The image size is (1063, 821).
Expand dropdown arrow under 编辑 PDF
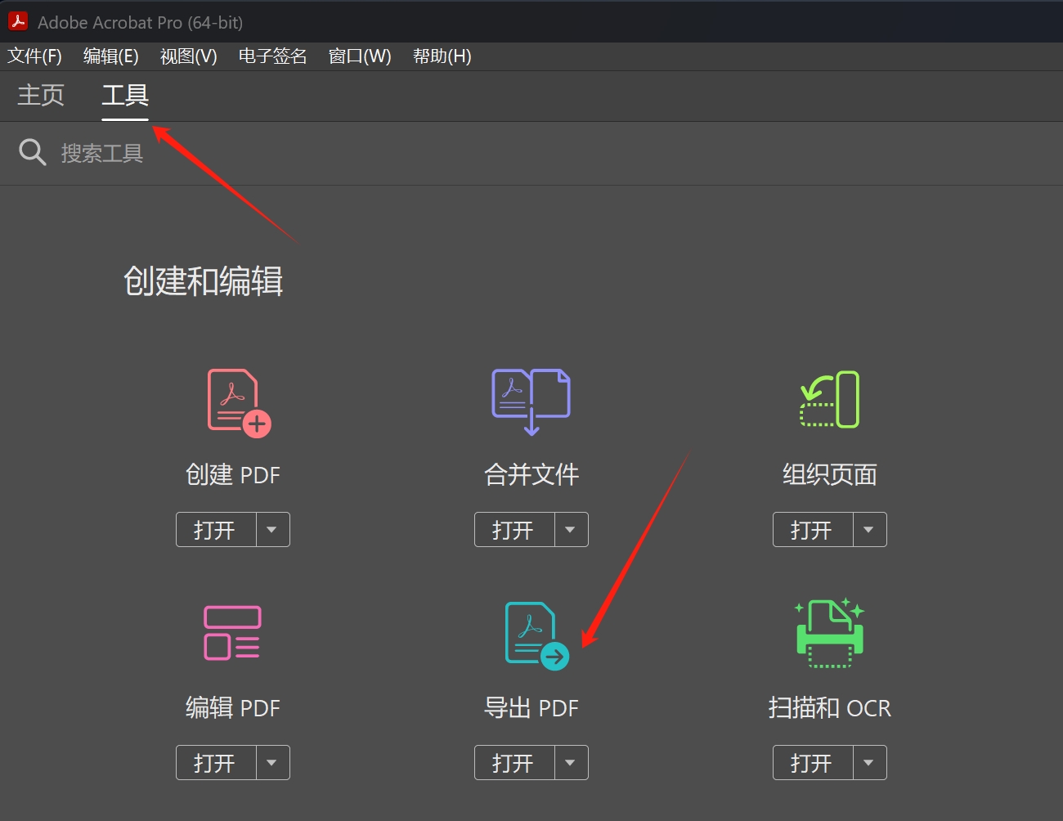272,763
